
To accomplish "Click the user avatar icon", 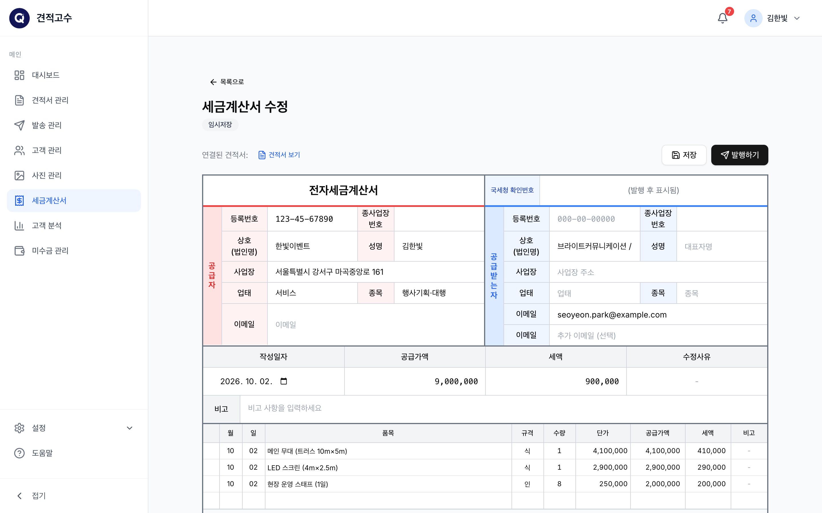I will pos(753,18).
